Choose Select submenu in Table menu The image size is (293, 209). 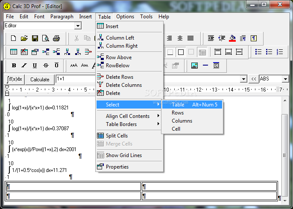click(x=129, y=105)
